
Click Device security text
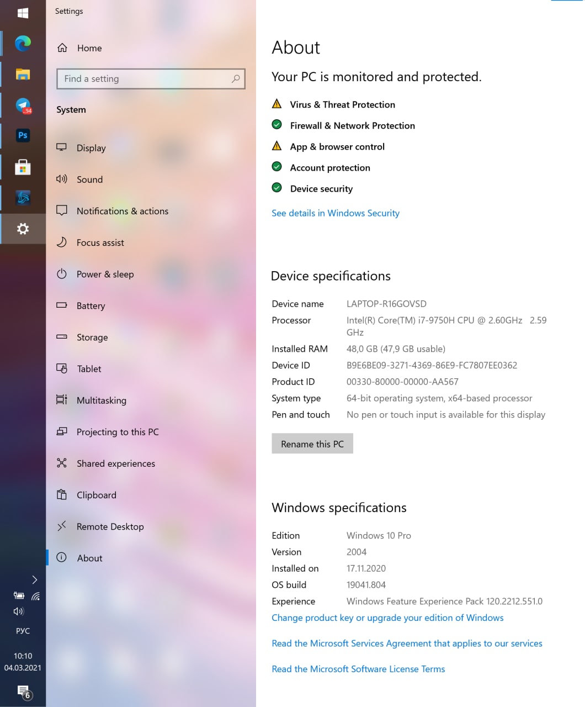point(321,189)
